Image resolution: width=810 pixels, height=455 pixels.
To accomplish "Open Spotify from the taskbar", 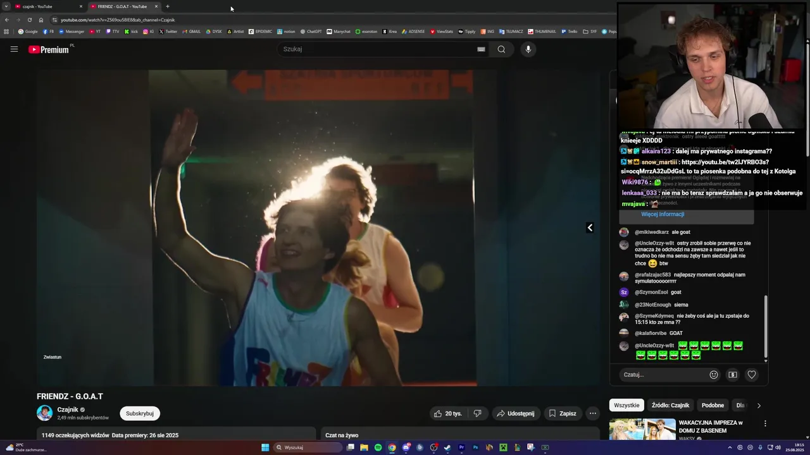I will pyautogui.click(x=378, y=447).
